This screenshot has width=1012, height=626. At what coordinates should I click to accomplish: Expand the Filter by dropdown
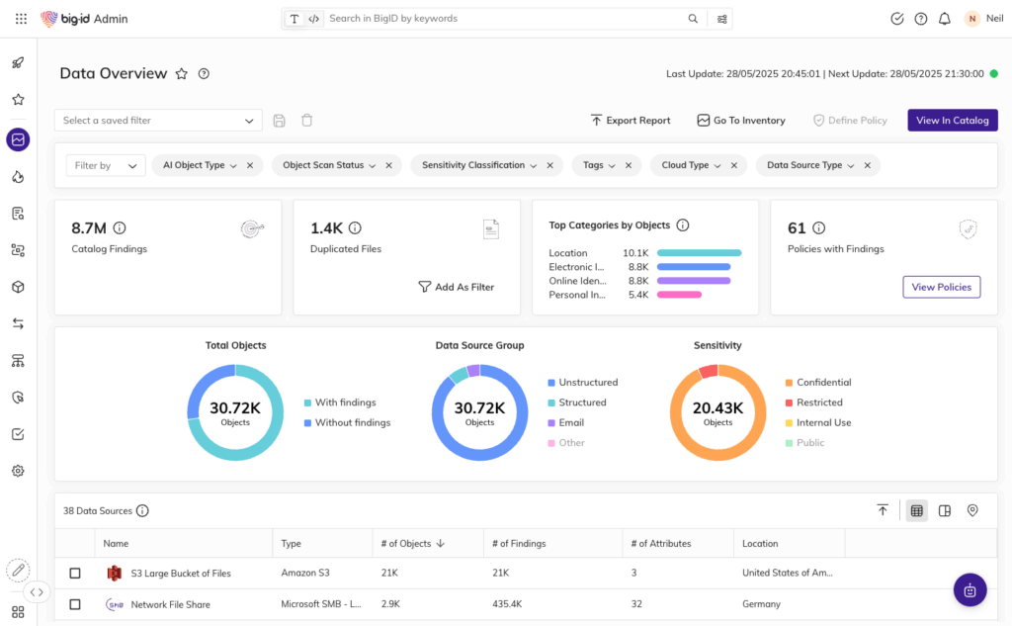106,166
